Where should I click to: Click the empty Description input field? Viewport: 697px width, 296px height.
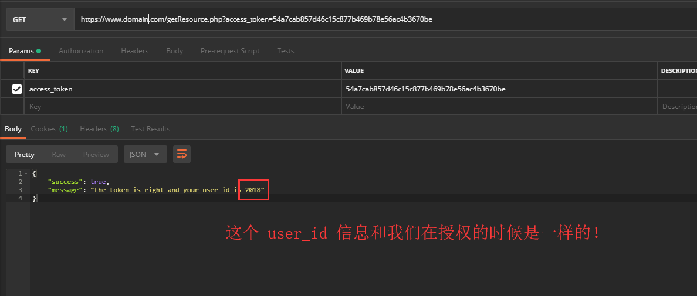tap(678, 107)
